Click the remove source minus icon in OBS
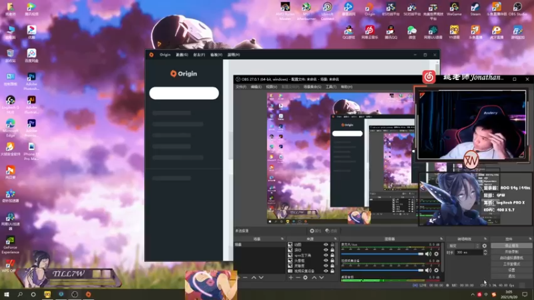This screenshot has width=534, height=300. (298, 277)
